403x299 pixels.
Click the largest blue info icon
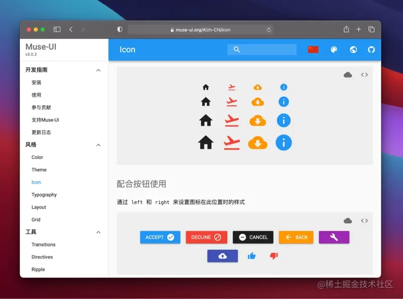(284, 142)
